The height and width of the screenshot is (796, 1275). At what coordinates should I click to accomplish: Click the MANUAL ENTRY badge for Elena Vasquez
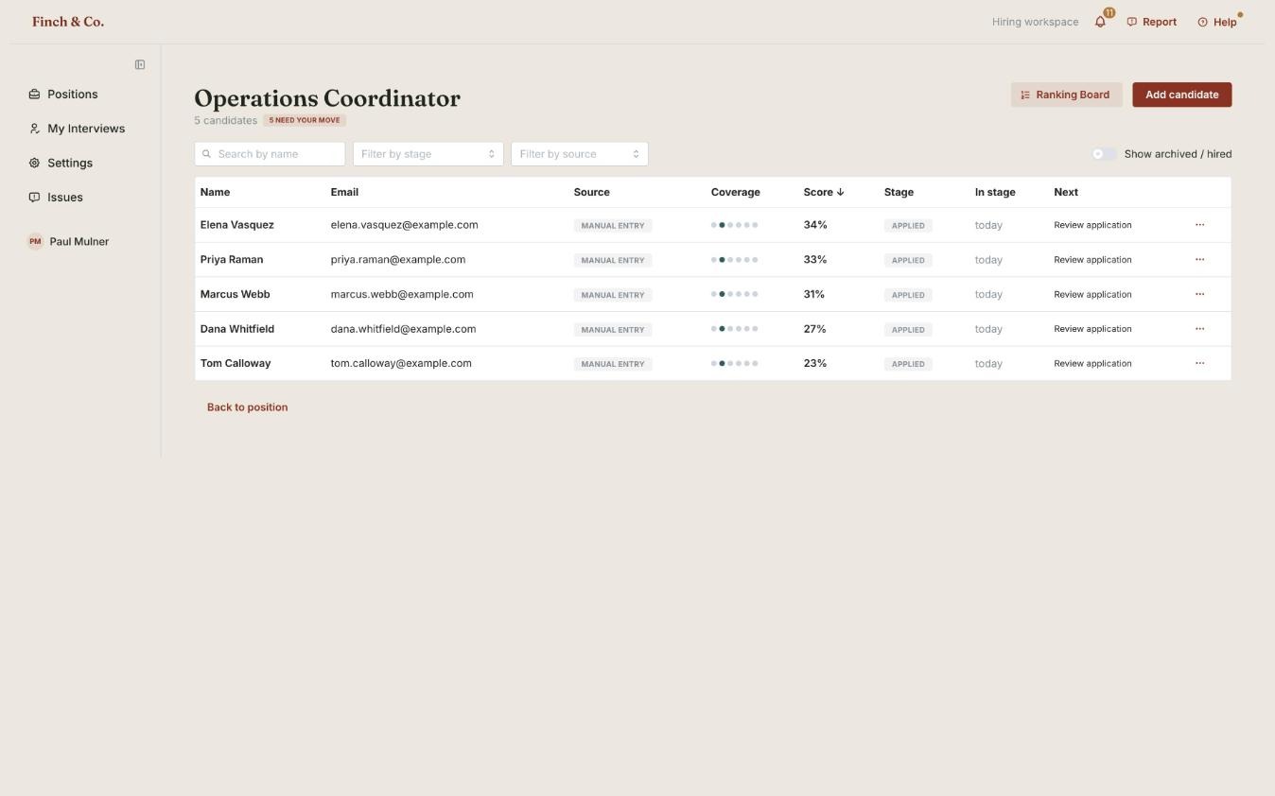click(613, 225)
